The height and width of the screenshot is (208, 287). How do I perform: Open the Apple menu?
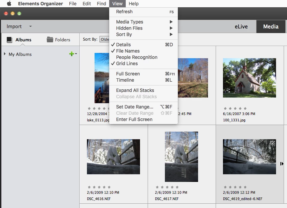click(x=9, y=3)
